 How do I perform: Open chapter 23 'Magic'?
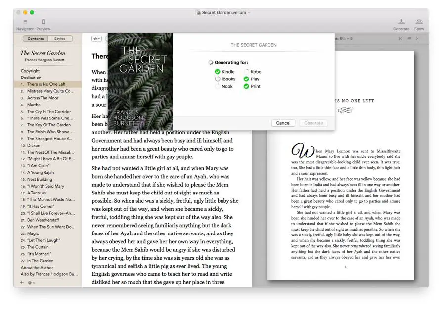(x=47, y=233)
